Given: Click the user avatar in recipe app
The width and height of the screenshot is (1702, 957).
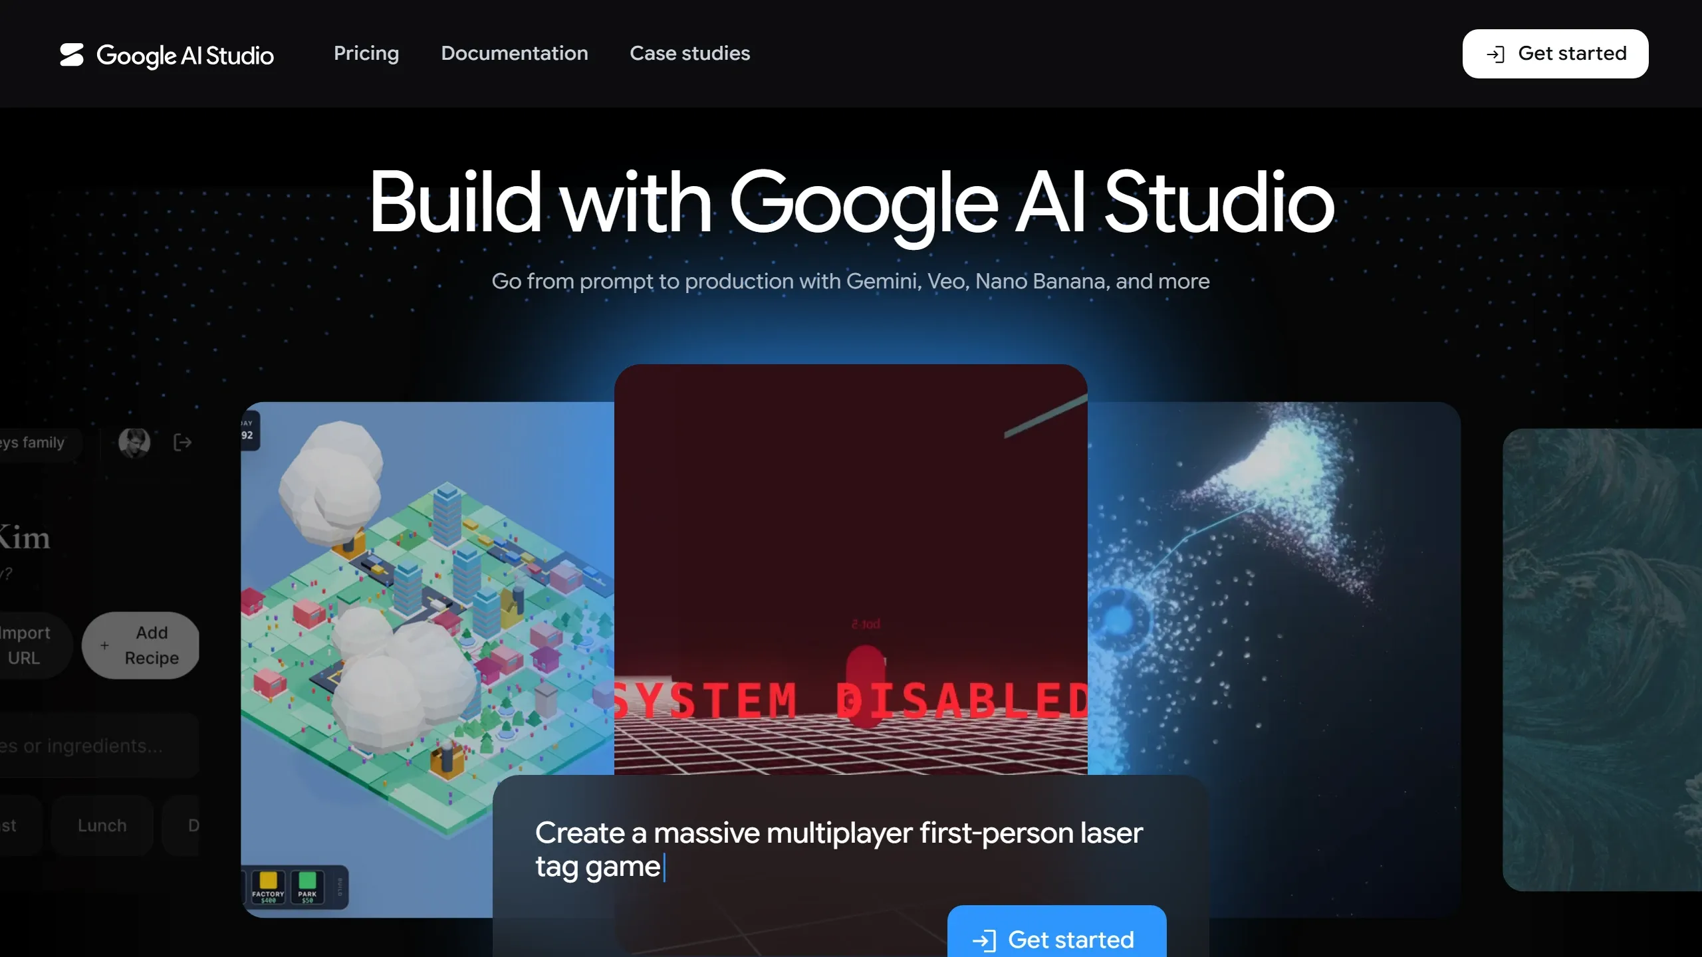Looking at the screenshot, I should coord(134,442).
